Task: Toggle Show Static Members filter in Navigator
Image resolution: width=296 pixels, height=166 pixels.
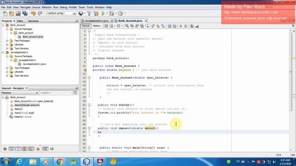Action: (x=18, y=149)
